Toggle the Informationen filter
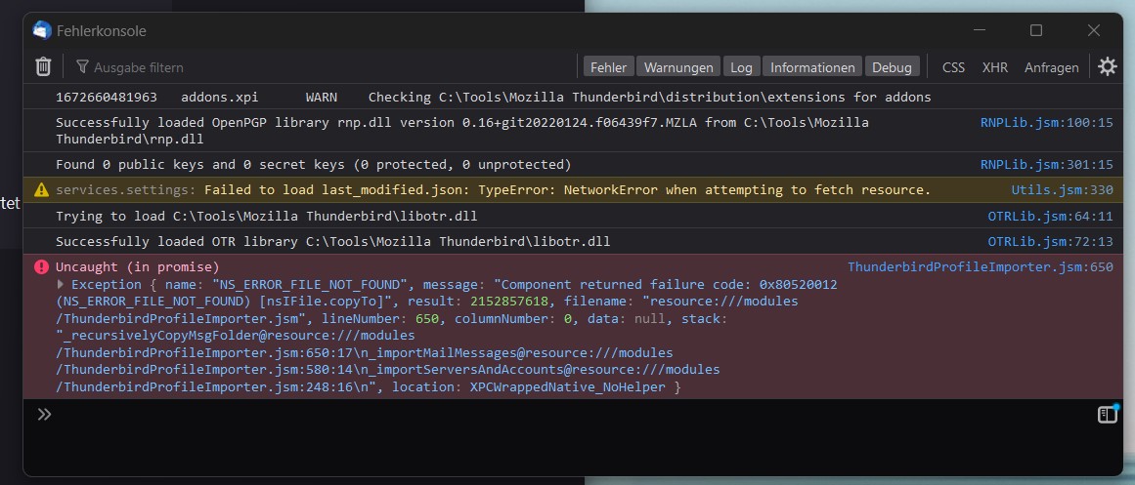1135x485 pixels. pos(812,67)
